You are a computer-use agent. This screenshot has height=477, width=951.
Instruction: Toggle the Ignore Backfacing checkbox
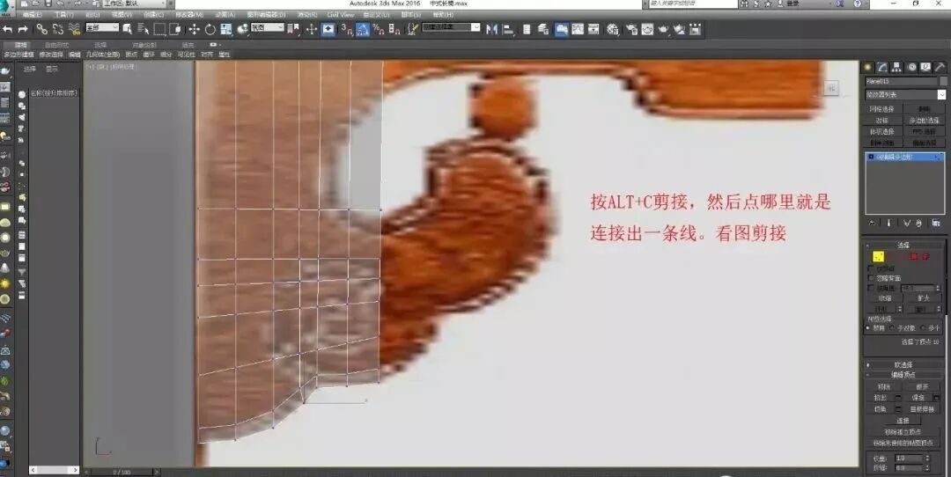pos(871,277)
